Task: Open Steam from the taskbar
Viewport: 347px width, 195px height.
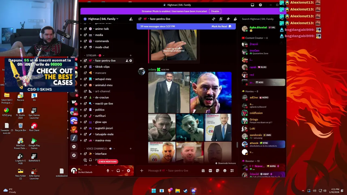Action: [185, 191]
